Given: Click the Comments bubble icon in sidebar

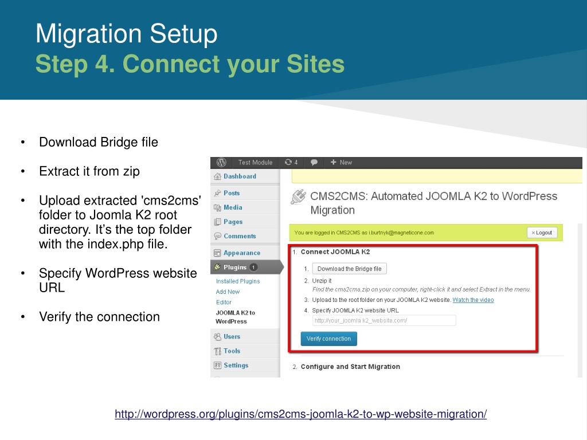Looking at the screenshot, I should point(217,236).
